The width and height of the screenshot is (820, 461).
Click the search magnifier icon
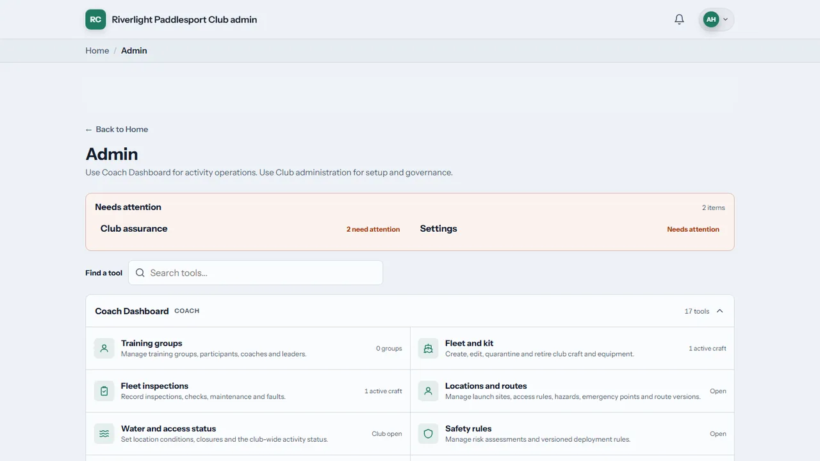140,273
